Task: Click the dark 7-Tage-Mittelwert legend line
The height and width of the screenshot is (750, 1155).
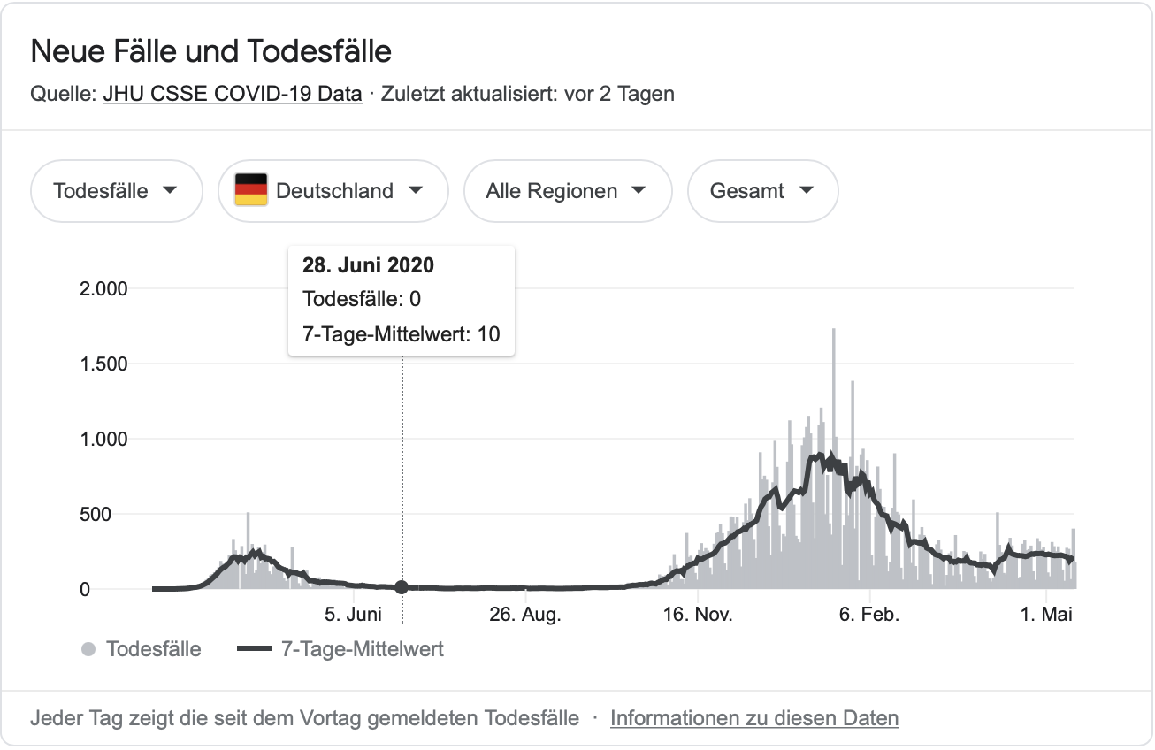Action: coord(255,650)
